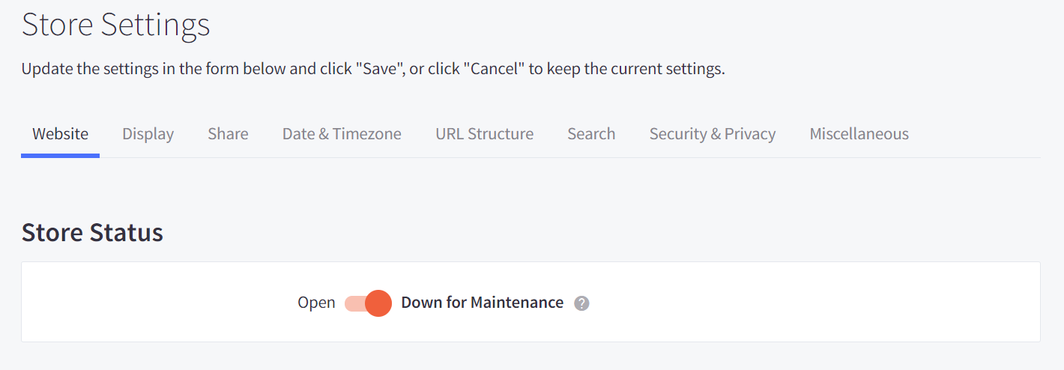
Task: Go to the Date & Timezone tab
Action: (x=342, y=134)
